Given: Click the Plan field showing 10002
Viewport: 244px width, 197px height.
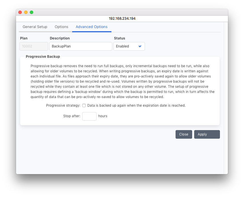Looking at the screenshot, I should pyautogui.click(x=34, y=46).
